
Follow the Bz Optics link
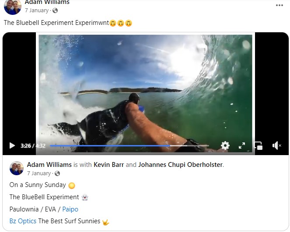[x=23, y=221]
